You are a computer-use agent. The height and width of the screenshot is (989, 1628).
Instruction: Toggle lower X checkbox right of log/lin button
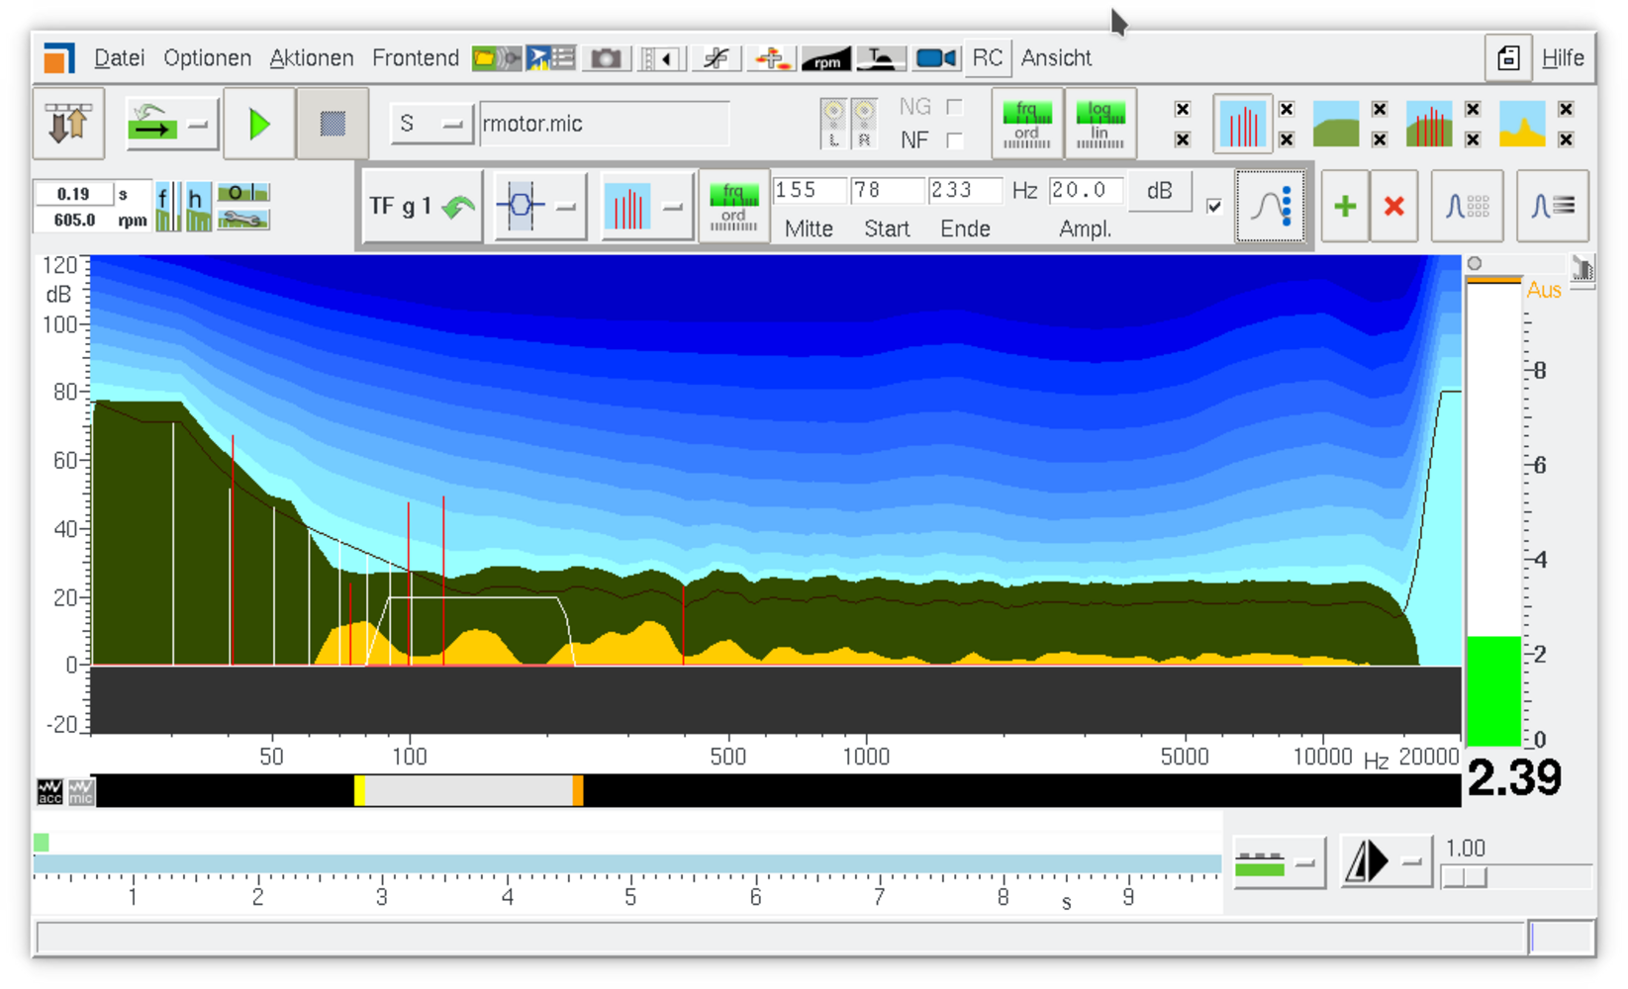[1183, 139]
